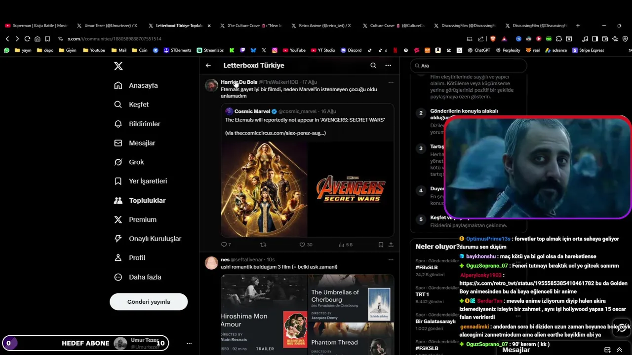The width and height of the screenshot is (632, 355).
Task: Repost the Eternals post
Action: coord(263,245)
